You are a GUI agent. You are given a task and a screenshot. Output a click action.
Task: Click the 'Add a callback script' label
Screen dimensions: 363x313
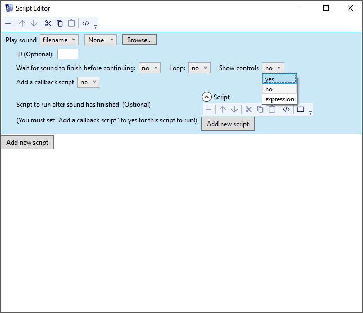pyautogui.click(x=45, y=82)
